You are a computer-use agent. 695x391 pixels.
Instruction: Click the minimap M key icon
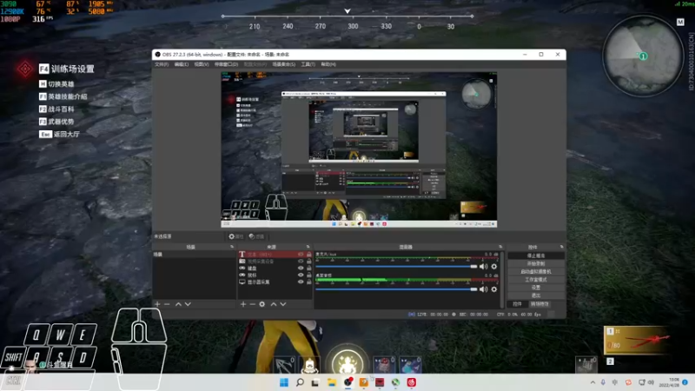680,23
